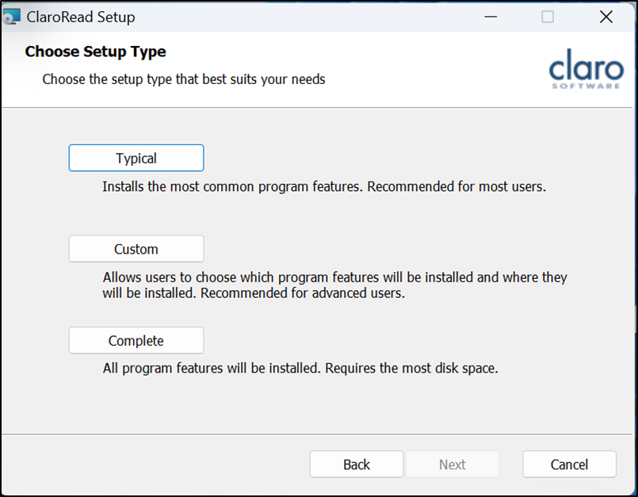Click the description text under Complete
Image resolution: width=638 pixels, height=497 pixels.
[300, 369]
